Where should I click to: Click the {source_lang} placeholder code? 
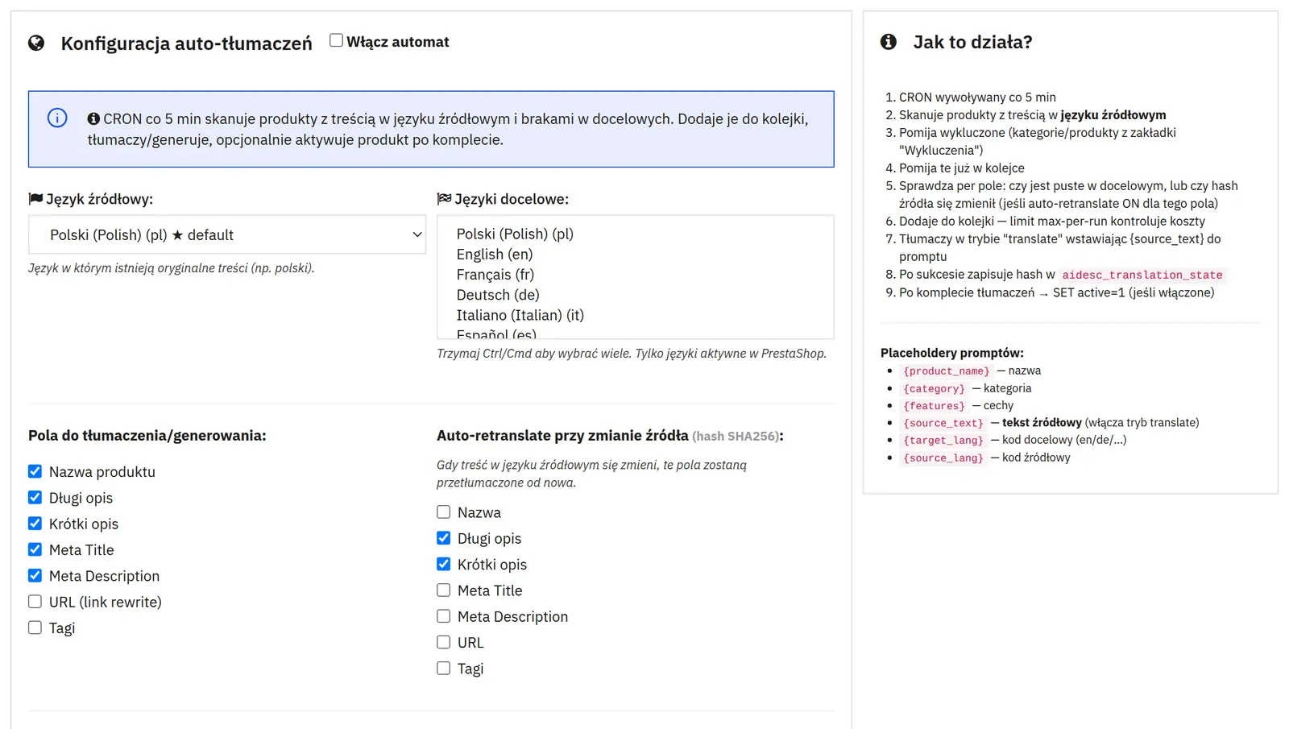(x=943, y=458)
